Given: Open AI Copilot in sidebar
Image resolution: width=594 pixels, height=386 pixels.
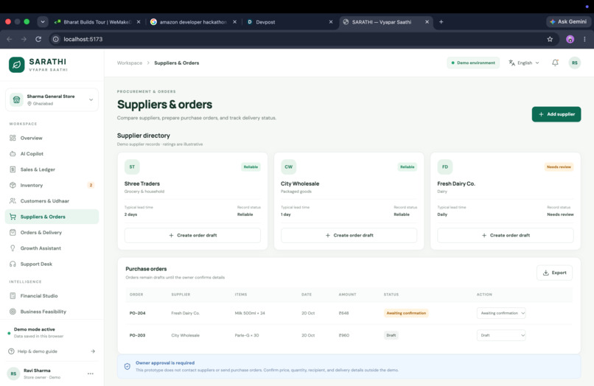Looking at the screenshot, I should [x=52, y=154].
